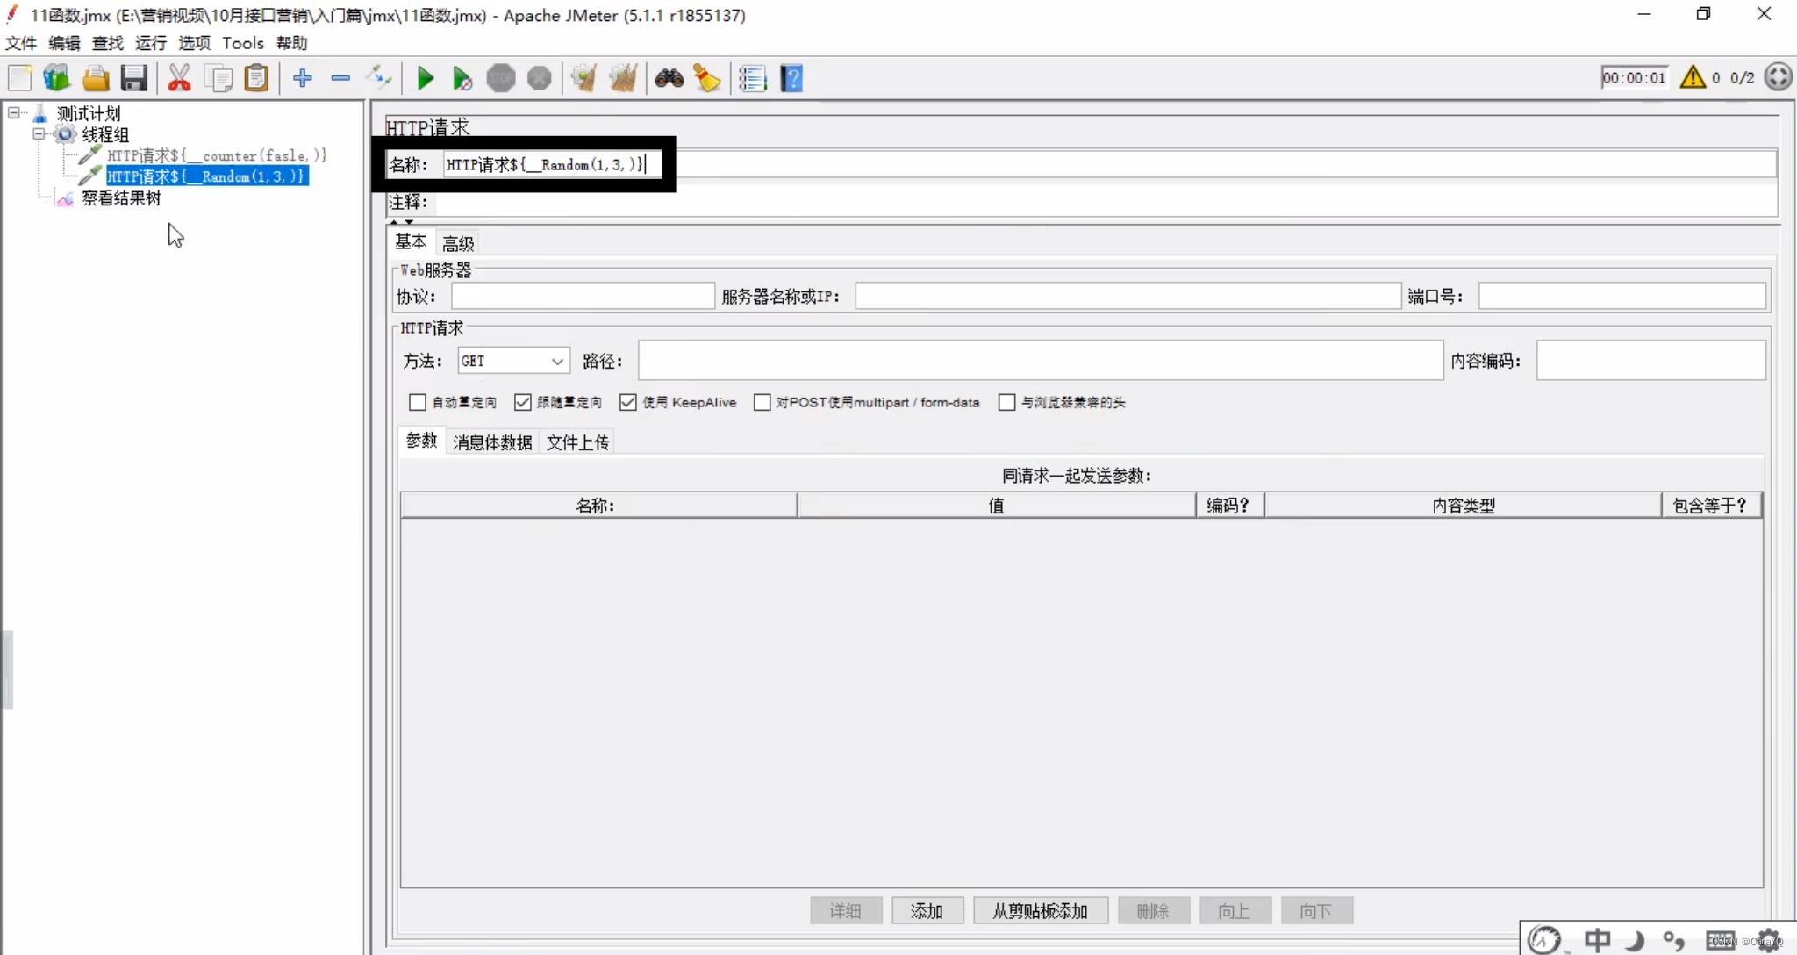The image size is (1797, 955).
Task: Click the 协议 input field
Action: pos(583,296)
